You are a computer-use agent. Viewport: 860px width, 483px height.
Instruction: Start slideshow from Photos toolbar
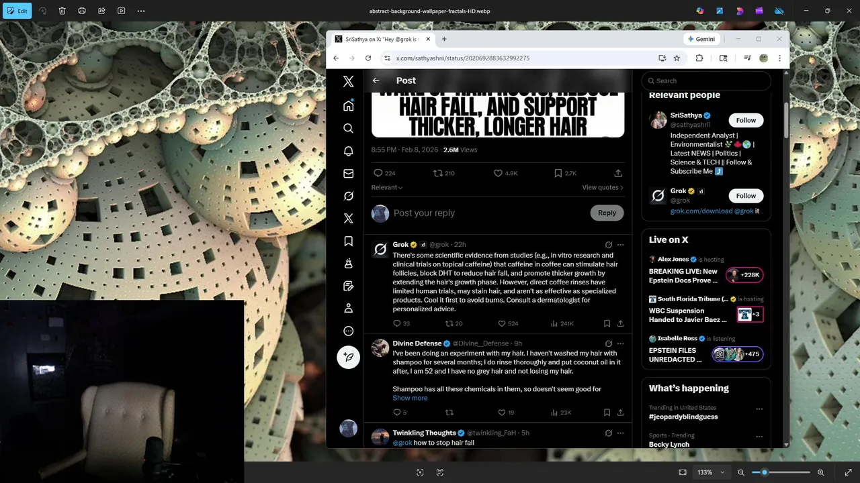(122, 11)
